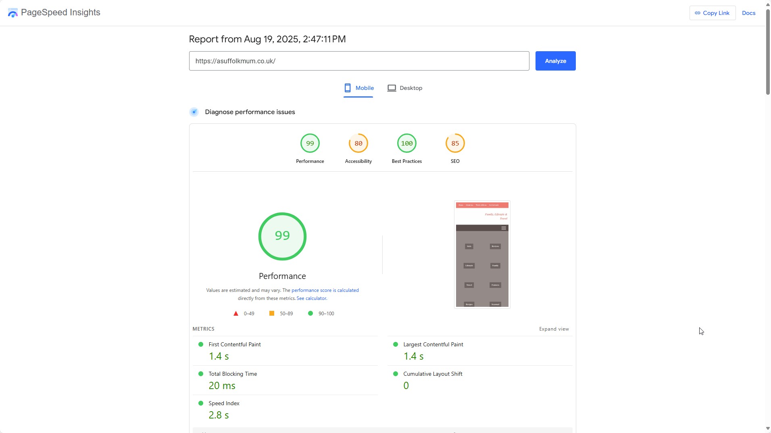Click the Performance title under the large gauge
The width and height of the screenshot is (771, 433).
coord(282,276)
